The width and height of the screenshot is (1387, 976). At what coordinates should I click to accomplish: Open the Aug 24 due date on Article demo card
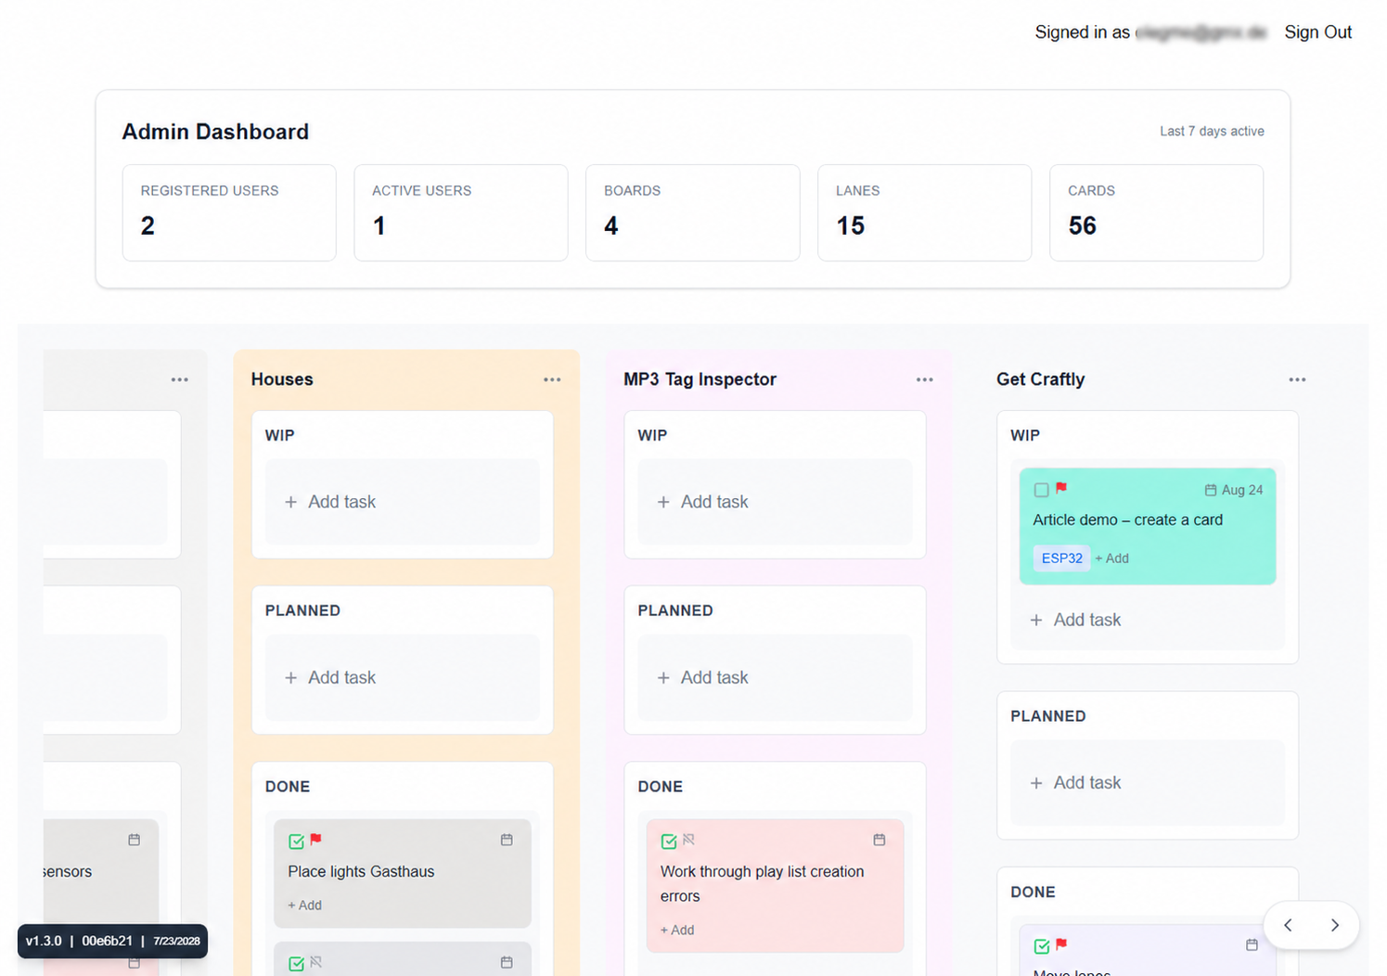1234,490
